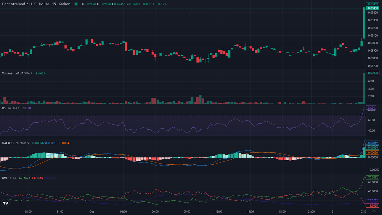Click the 09:00 time axis label

187,211
